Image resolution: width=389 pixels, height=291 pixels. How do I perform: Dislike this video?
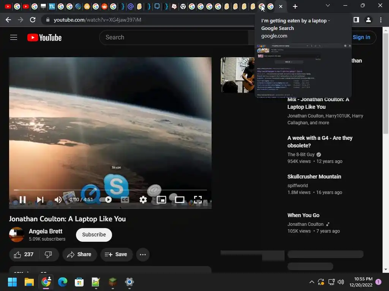48,254
